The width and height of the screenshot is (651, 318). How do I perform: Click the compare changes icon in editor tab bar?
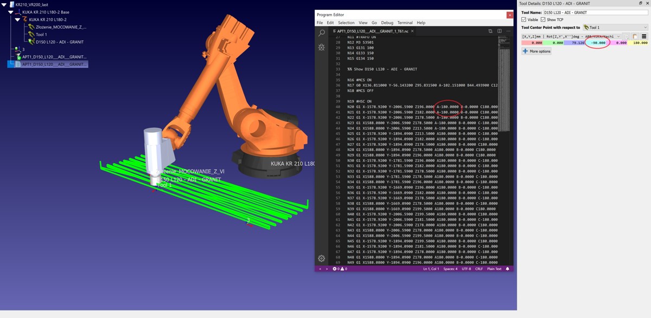click(x=490, y=31)
